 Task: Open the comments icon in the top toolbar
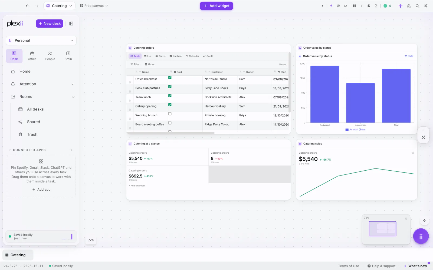tap(338, 6)
